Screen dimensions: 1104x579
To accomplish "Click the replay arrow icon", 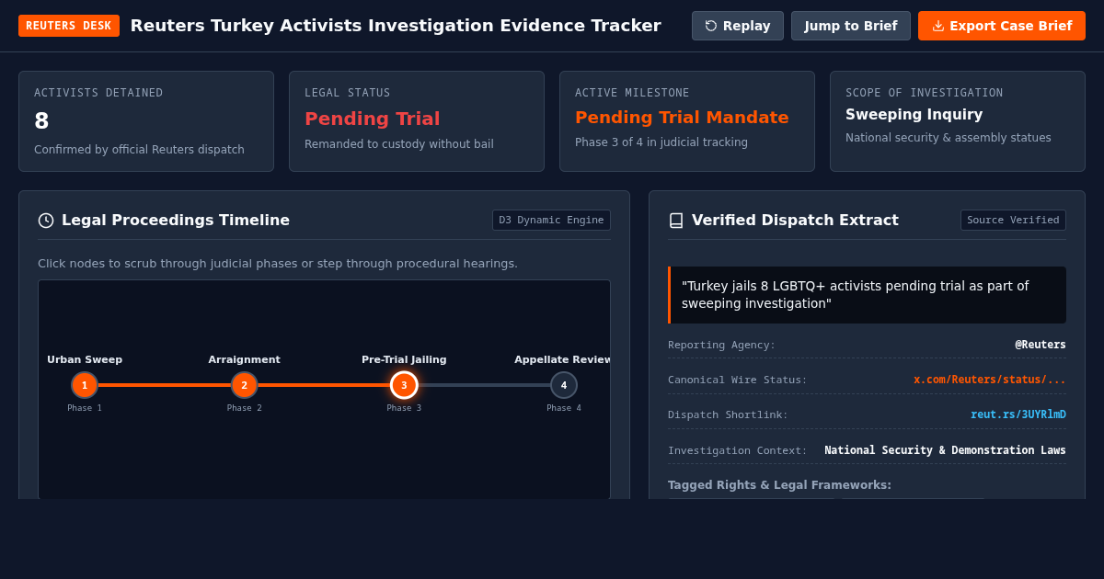I will click(x=711, y=26).
